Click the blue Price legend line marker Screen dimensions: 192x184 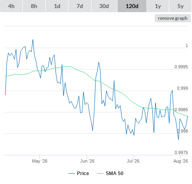tap(72, 173)
